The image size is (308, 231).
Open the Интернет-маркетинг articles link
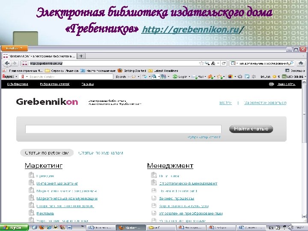pos(57,183)
